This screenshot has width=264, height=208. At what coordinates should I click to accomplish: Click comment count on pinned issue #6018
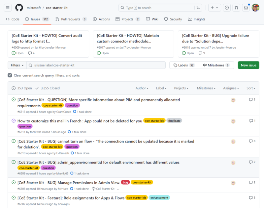click(x=202, y=53)
